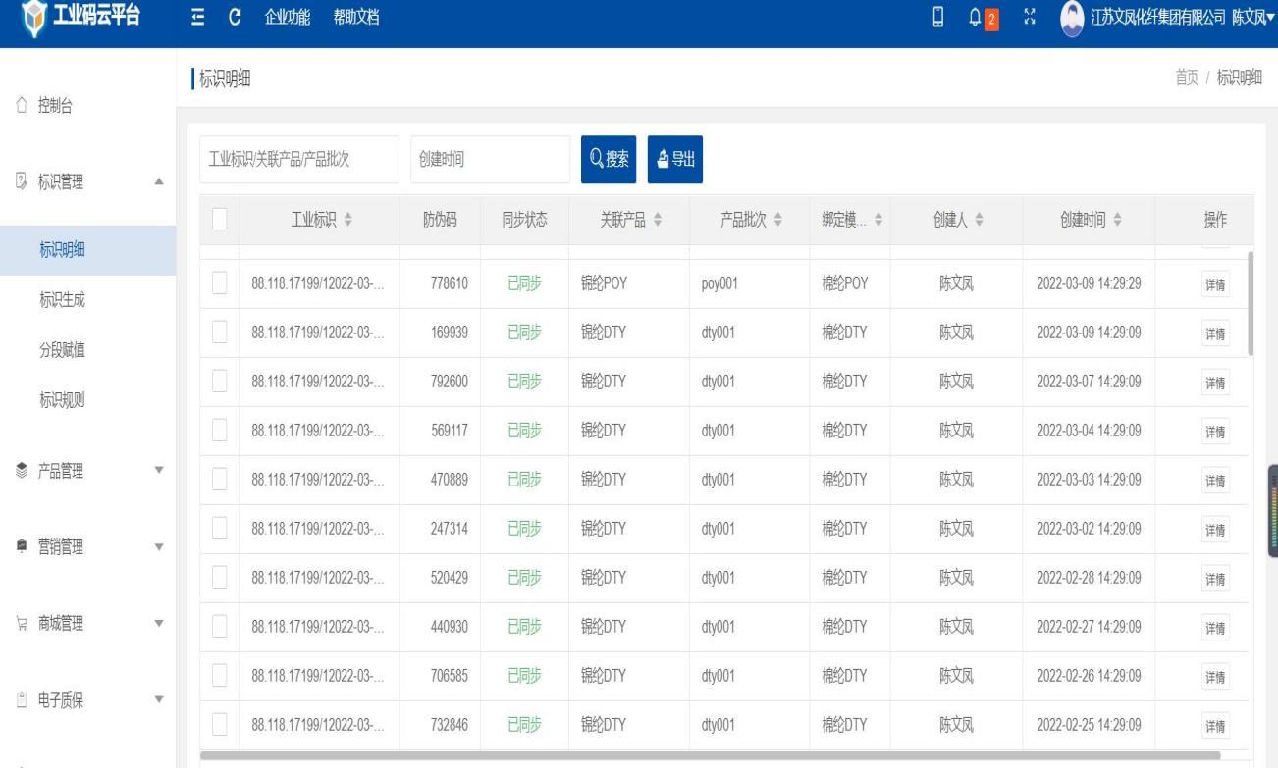Click the user avatar icon
The image size is (1278, 768).
1070,18
